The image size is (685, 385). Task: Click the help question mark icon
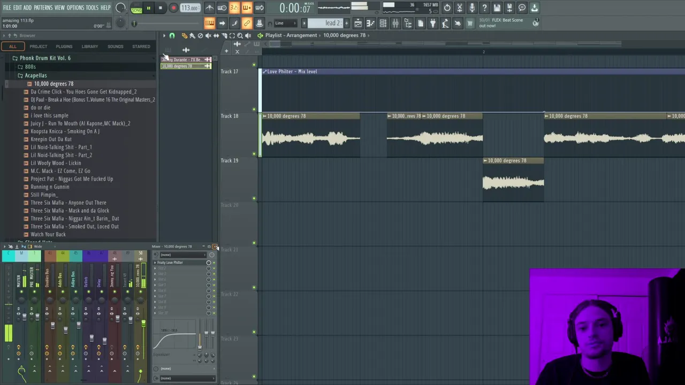pos(484,8)
